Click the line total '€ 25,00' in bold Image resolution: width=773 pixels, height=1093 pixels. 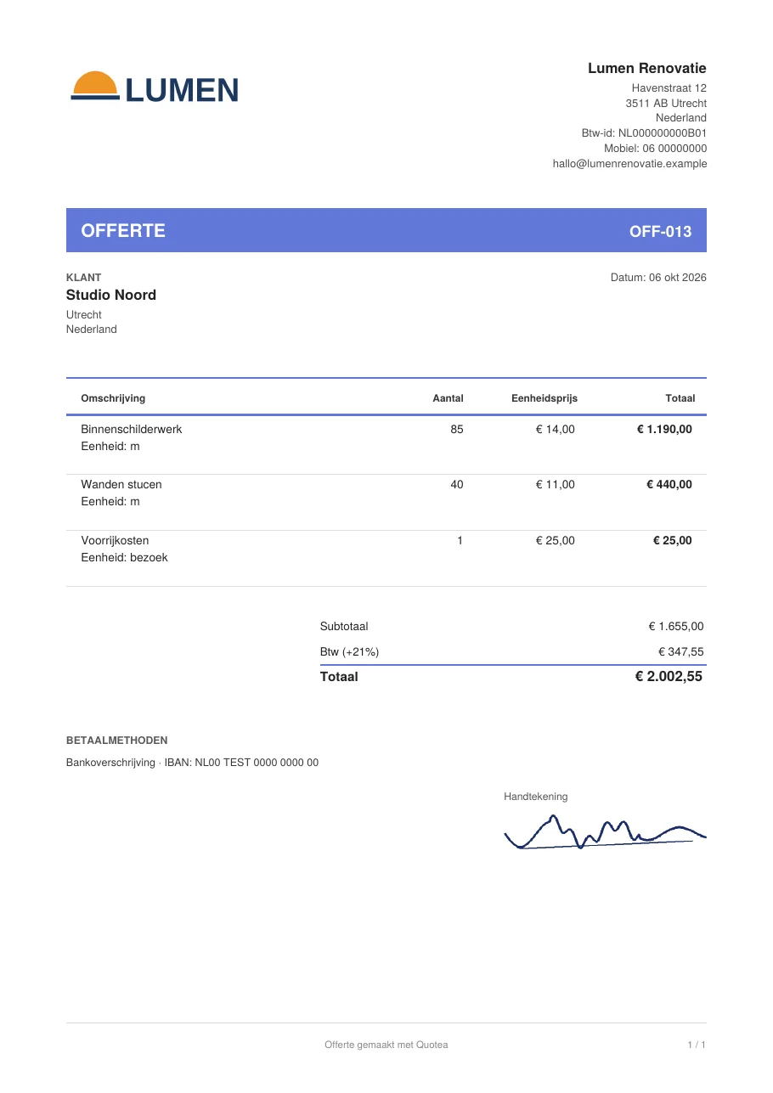[x=673, y=540]
